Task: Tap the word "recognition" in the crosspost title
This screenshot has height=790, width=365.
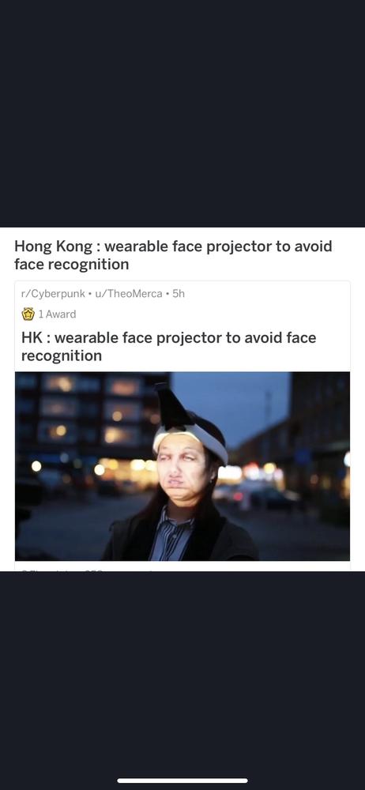Action: 62,355
